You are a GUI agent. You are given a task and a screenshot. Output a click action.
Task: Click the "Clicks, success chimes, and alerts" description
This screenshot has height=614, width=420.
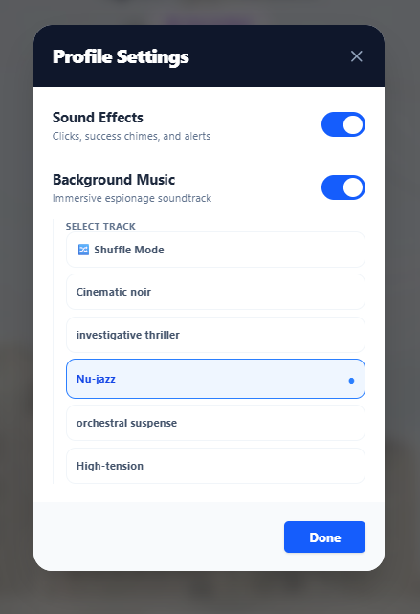[131, 136]
